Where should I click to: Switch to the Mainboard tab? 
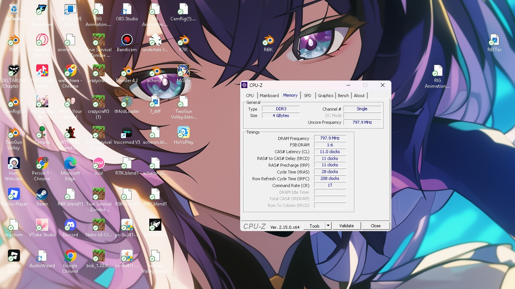pos(269,96)
